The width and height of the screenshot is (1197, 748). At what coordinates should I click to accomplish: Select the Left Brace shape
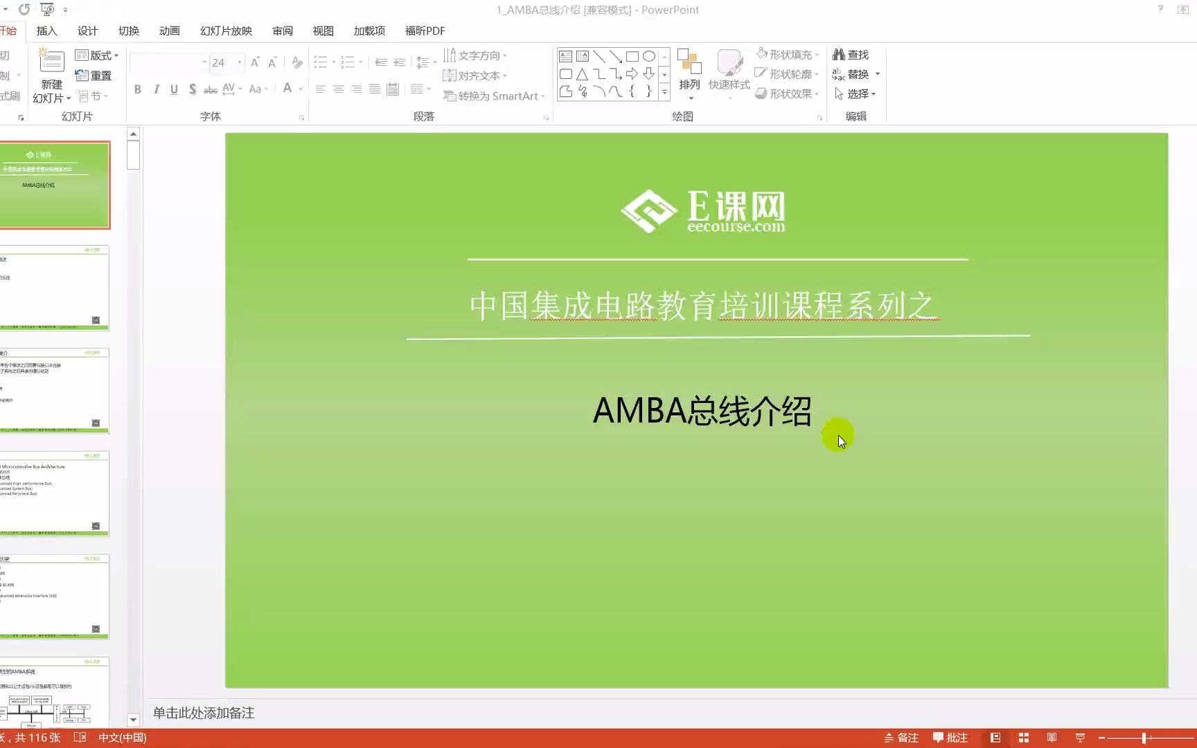coord(632,91)
